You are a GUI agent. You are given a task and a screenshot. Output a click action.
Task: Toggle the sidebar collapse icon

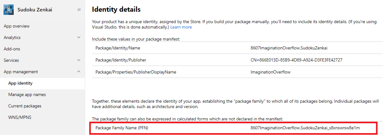pos(79,10)
